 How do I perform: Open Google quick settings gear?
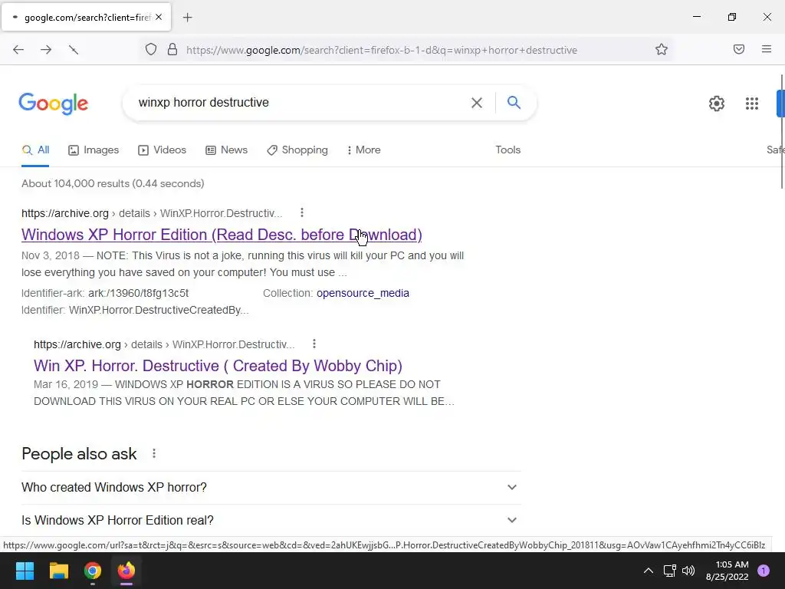717,104
